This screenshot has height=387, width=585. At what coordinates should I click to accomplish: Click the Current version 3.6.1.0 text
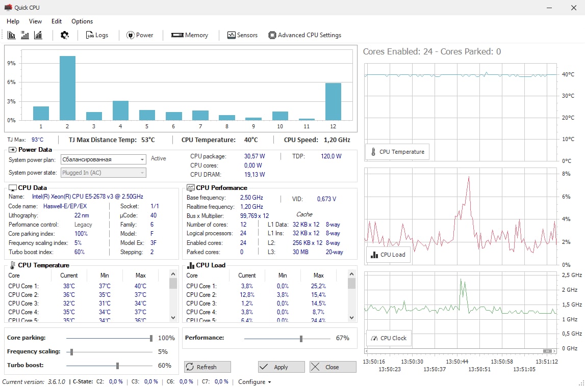coord(34,382)
